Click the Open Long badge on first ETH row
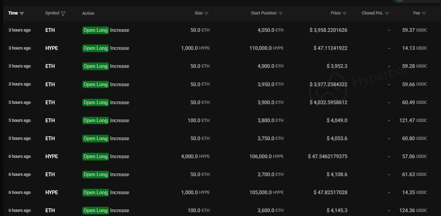Image resolution: width=441 pixels, height=216 pixels. coord(96,30)
